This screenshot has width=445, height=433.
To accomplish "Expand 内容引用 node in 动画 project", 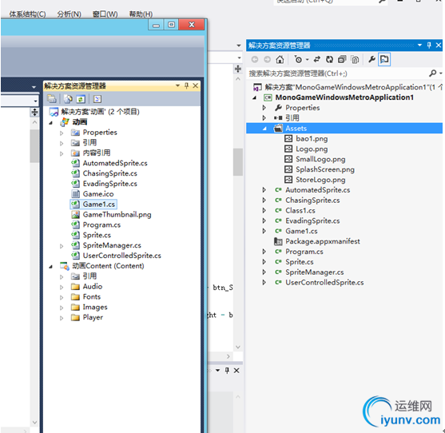I will (x=62, y=153).
